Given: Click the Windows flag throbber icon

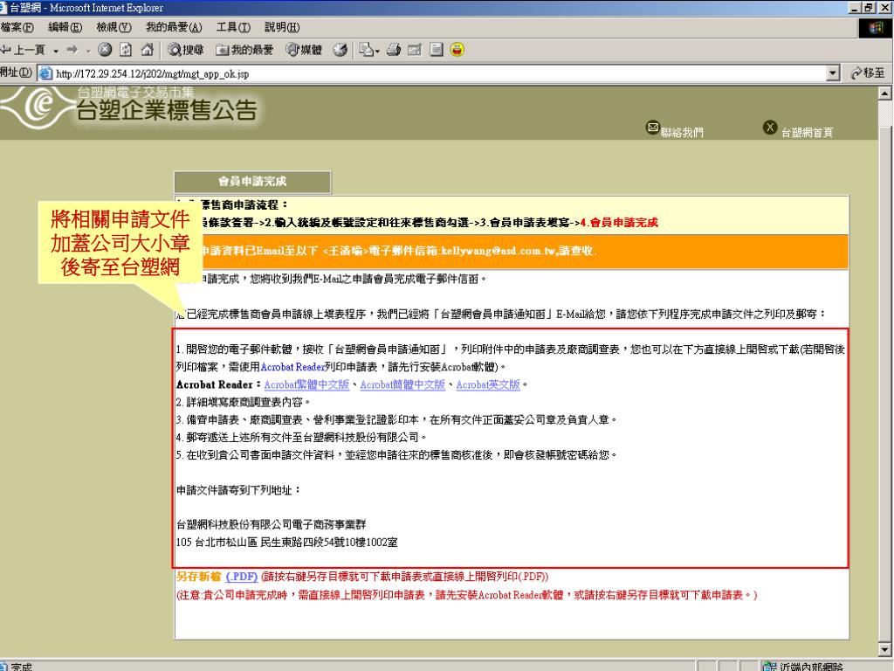Looking at the screenshot, I should tap(876, 28).
